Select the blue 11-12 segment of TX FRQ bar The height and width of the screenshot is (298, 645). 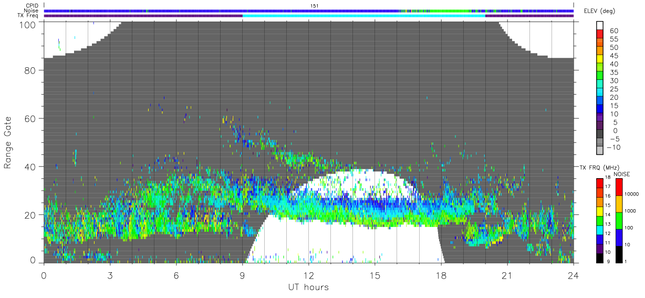pos(599,239)
